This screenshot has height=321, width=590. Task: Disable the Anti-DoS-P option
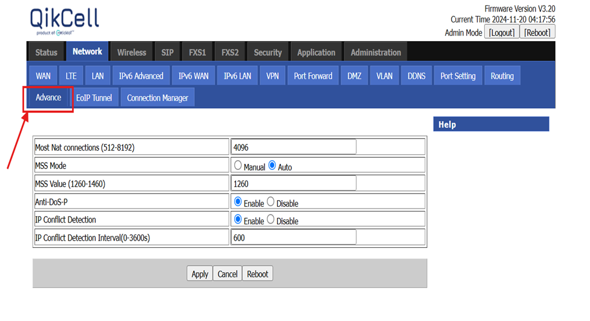click(x=270, y=202)
